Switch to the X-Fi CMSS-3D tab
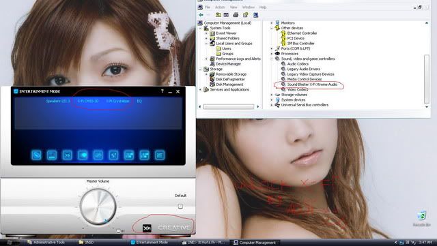Screen dimensions: 437x246 (x=88, y=101)
